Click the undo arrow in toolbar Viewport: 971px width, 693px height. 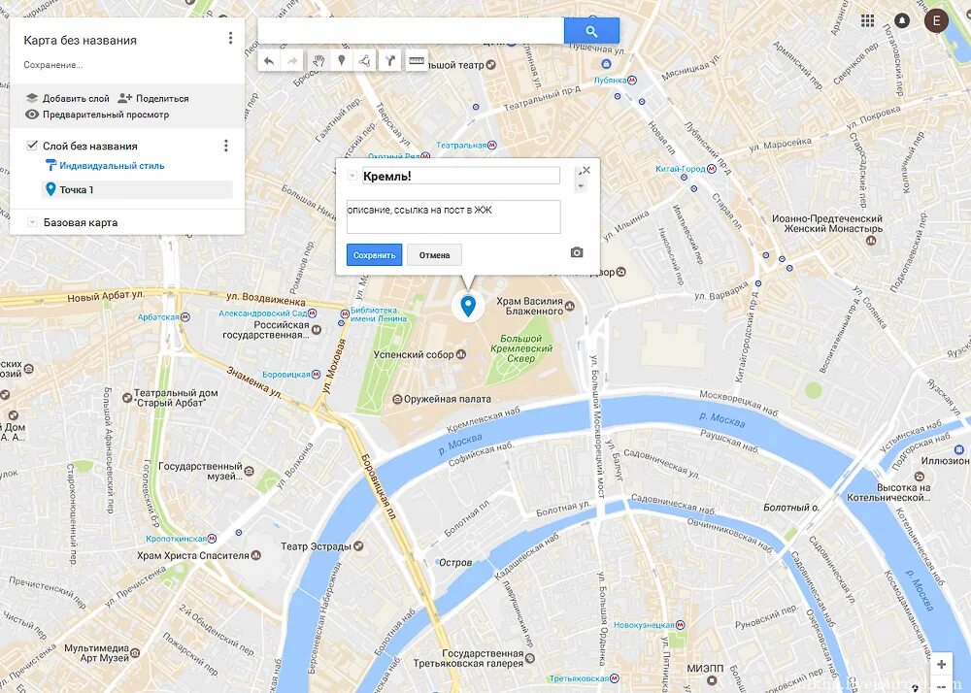click(x=269, y=60)
